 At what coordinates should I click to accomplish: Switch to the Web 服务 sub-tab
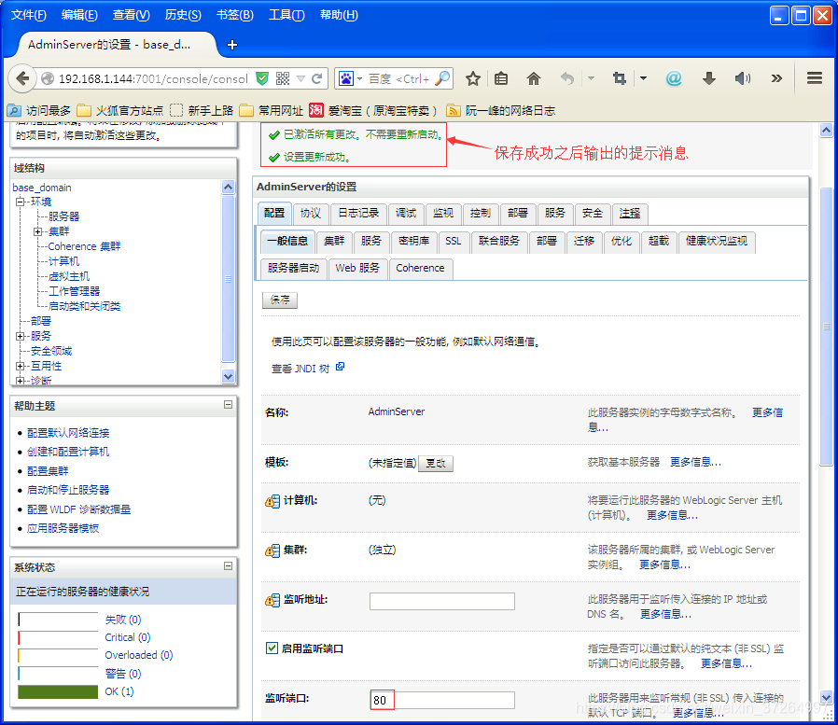357,269
